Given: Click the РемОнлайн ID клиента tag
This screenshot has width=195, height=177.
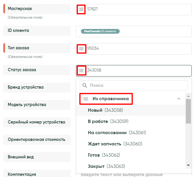Looking at the screenshot, I should click(x=100, y=31).
